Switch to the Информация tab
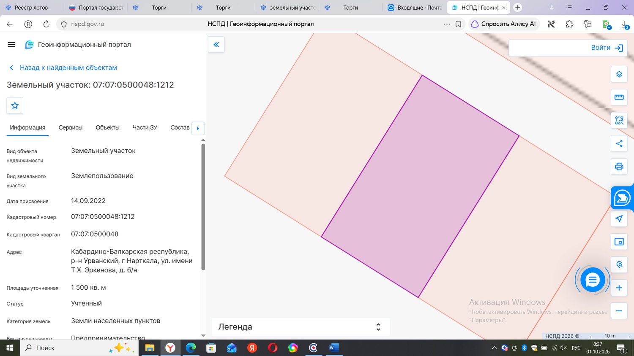Screen dimensions: 634x356 tap(27, 127)
